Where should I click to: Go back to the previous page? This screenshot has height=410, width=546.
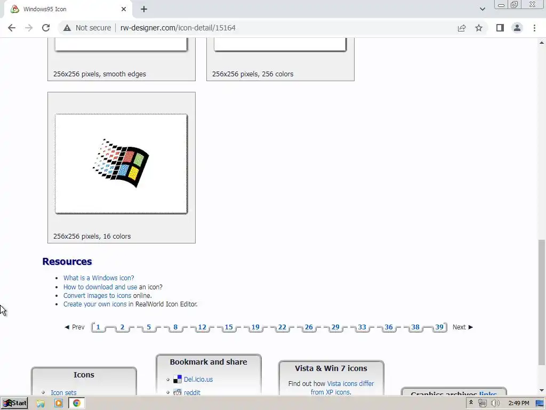tap(12, 28)
